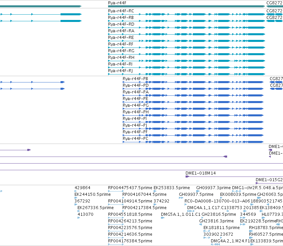Select EST GH23816.3prime
Screen dimensions: 283x246
[216, 221]
